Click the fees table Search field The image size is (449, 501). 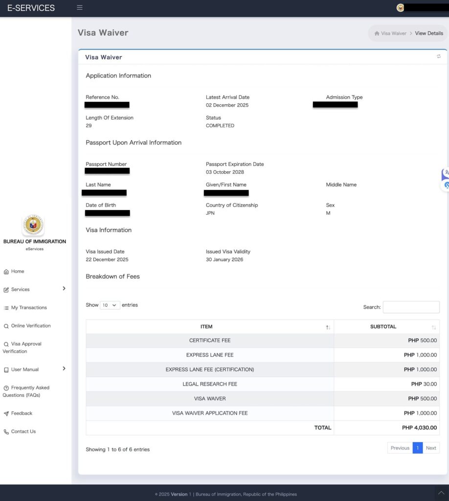pos(411,307)
